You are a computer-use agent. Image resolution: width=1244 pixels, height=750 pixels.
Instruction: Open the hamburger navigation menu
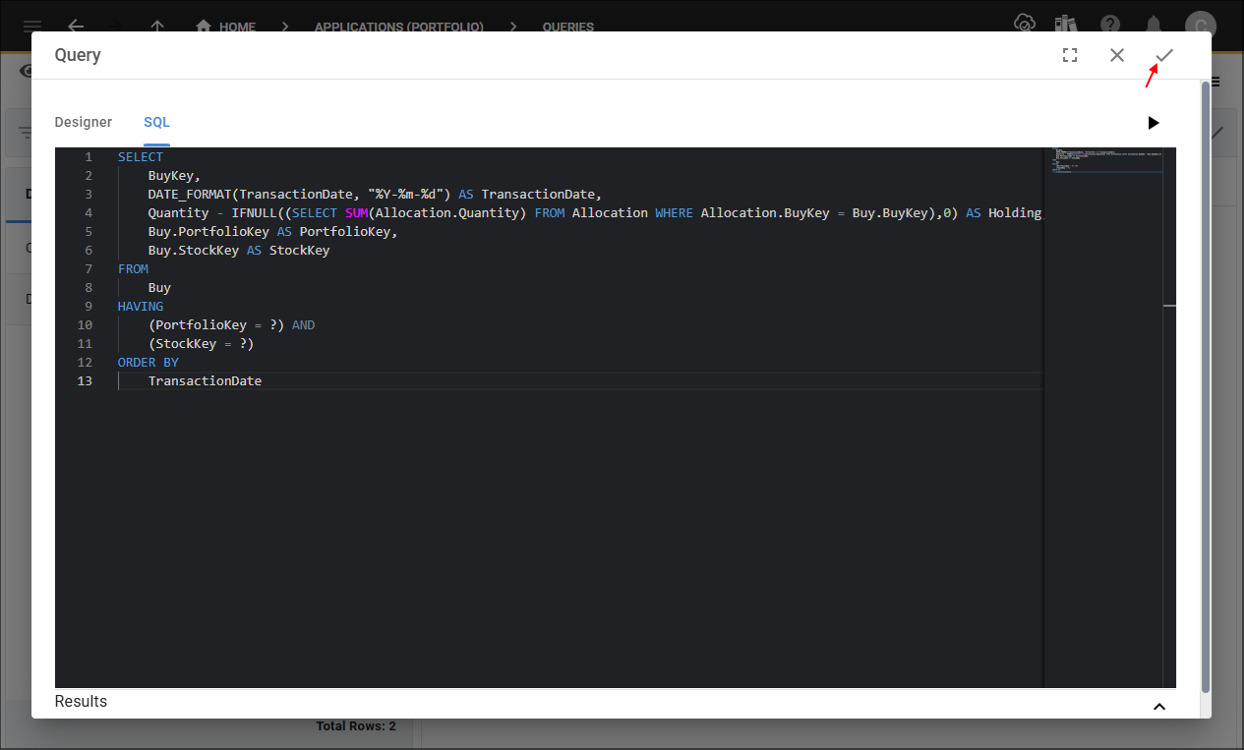[x=32, y=27]
